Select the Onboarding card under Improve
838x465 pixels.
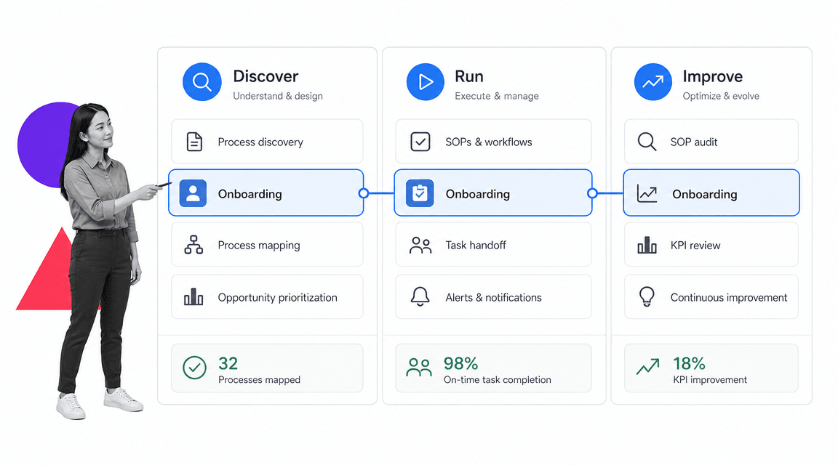tap(711, 193)
